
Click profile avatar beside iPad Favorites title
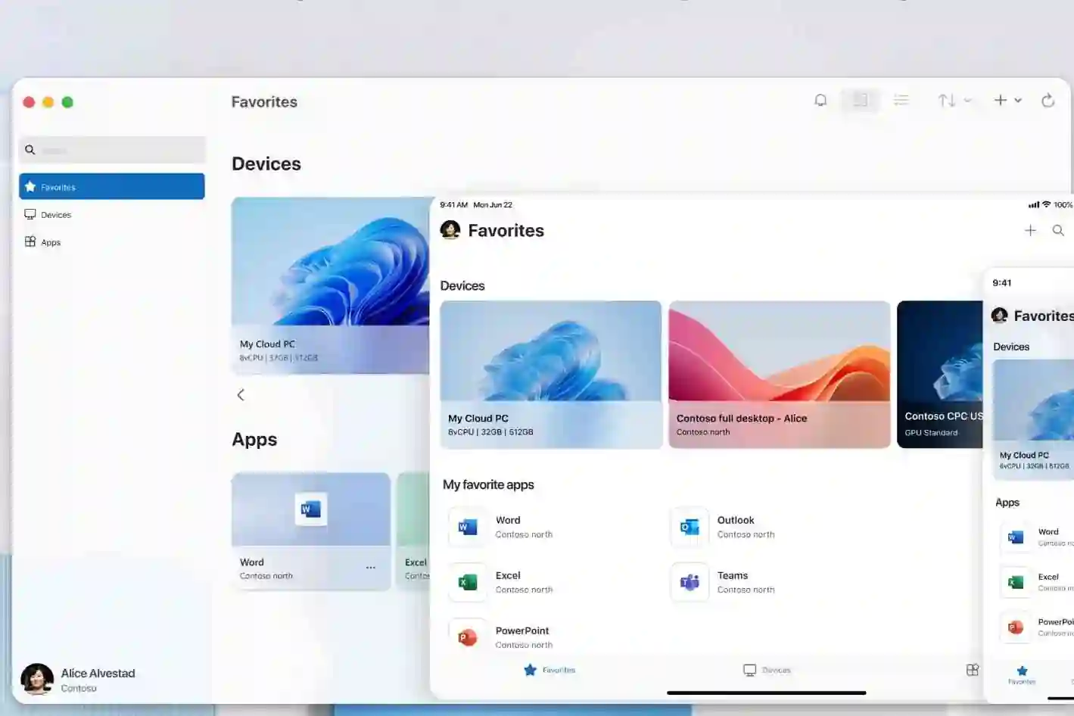tap(450, 230)
